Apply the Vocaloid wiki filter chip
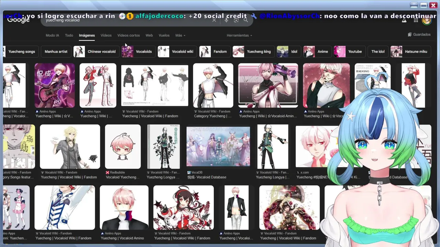 [x=177, y=51]
